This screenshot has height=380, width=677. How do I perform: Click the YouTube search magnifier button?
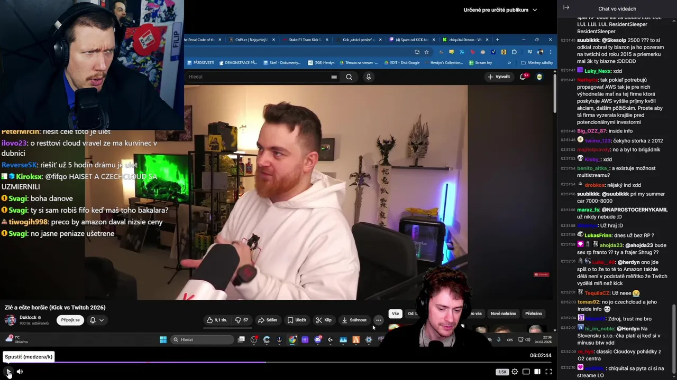[349, 77]
